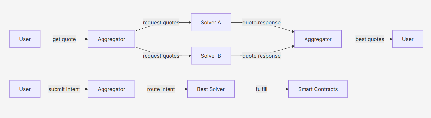Select quote response label from Solver A
Screen dimensions: 431x118
pos(261,23)
